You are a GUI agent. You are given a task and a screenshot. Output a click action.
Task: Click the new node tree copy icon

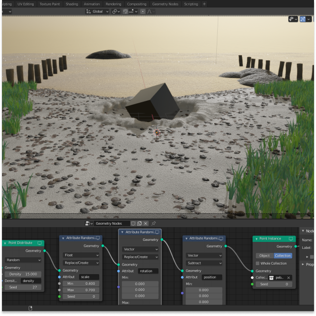140,224
